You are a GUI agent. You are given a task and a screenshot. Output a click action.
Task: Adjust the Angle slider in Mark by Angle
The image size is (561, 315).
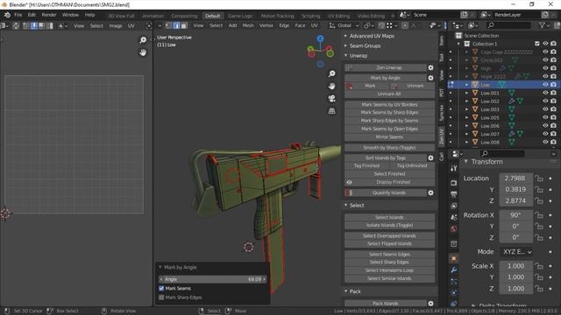point(212,279)
